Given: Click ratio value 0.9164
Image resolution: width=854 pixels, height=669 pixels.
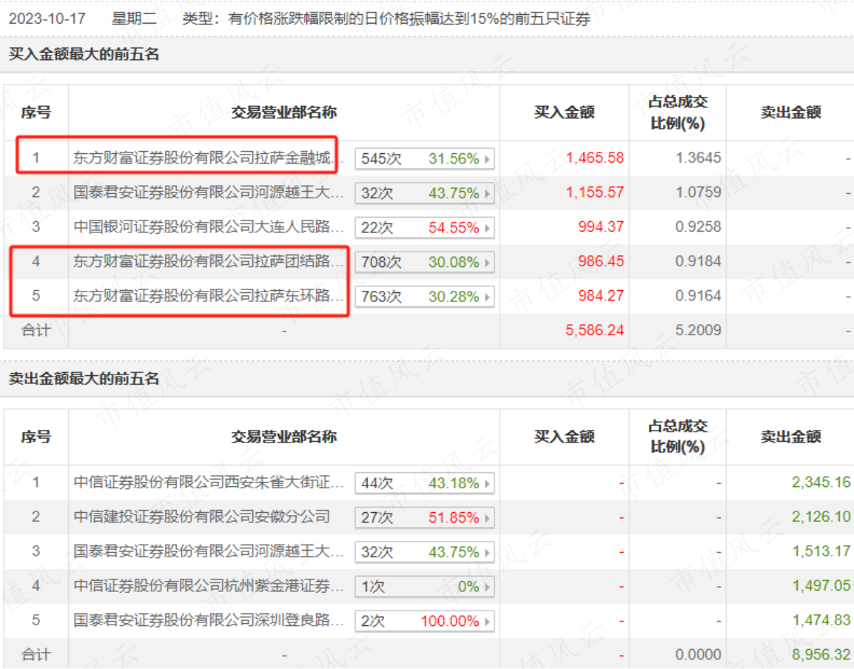Looking at the screenshot, I should (x=699, y=296).
